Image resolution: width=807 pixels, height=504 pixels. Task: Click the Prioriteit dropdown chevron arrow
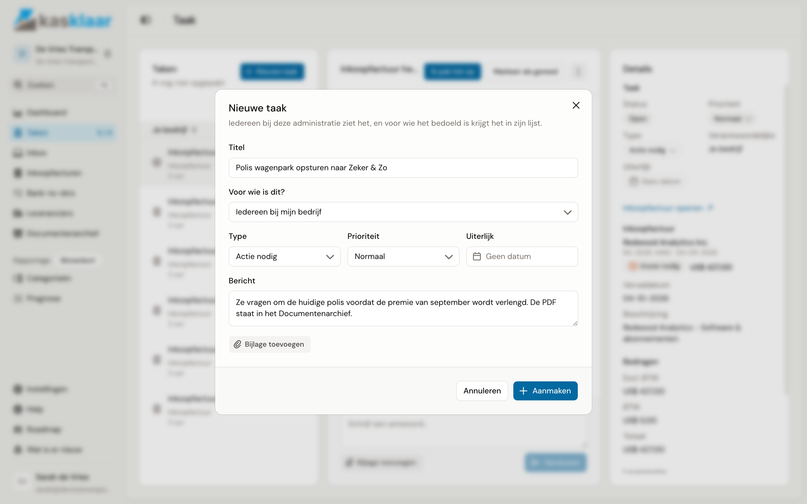449,257
